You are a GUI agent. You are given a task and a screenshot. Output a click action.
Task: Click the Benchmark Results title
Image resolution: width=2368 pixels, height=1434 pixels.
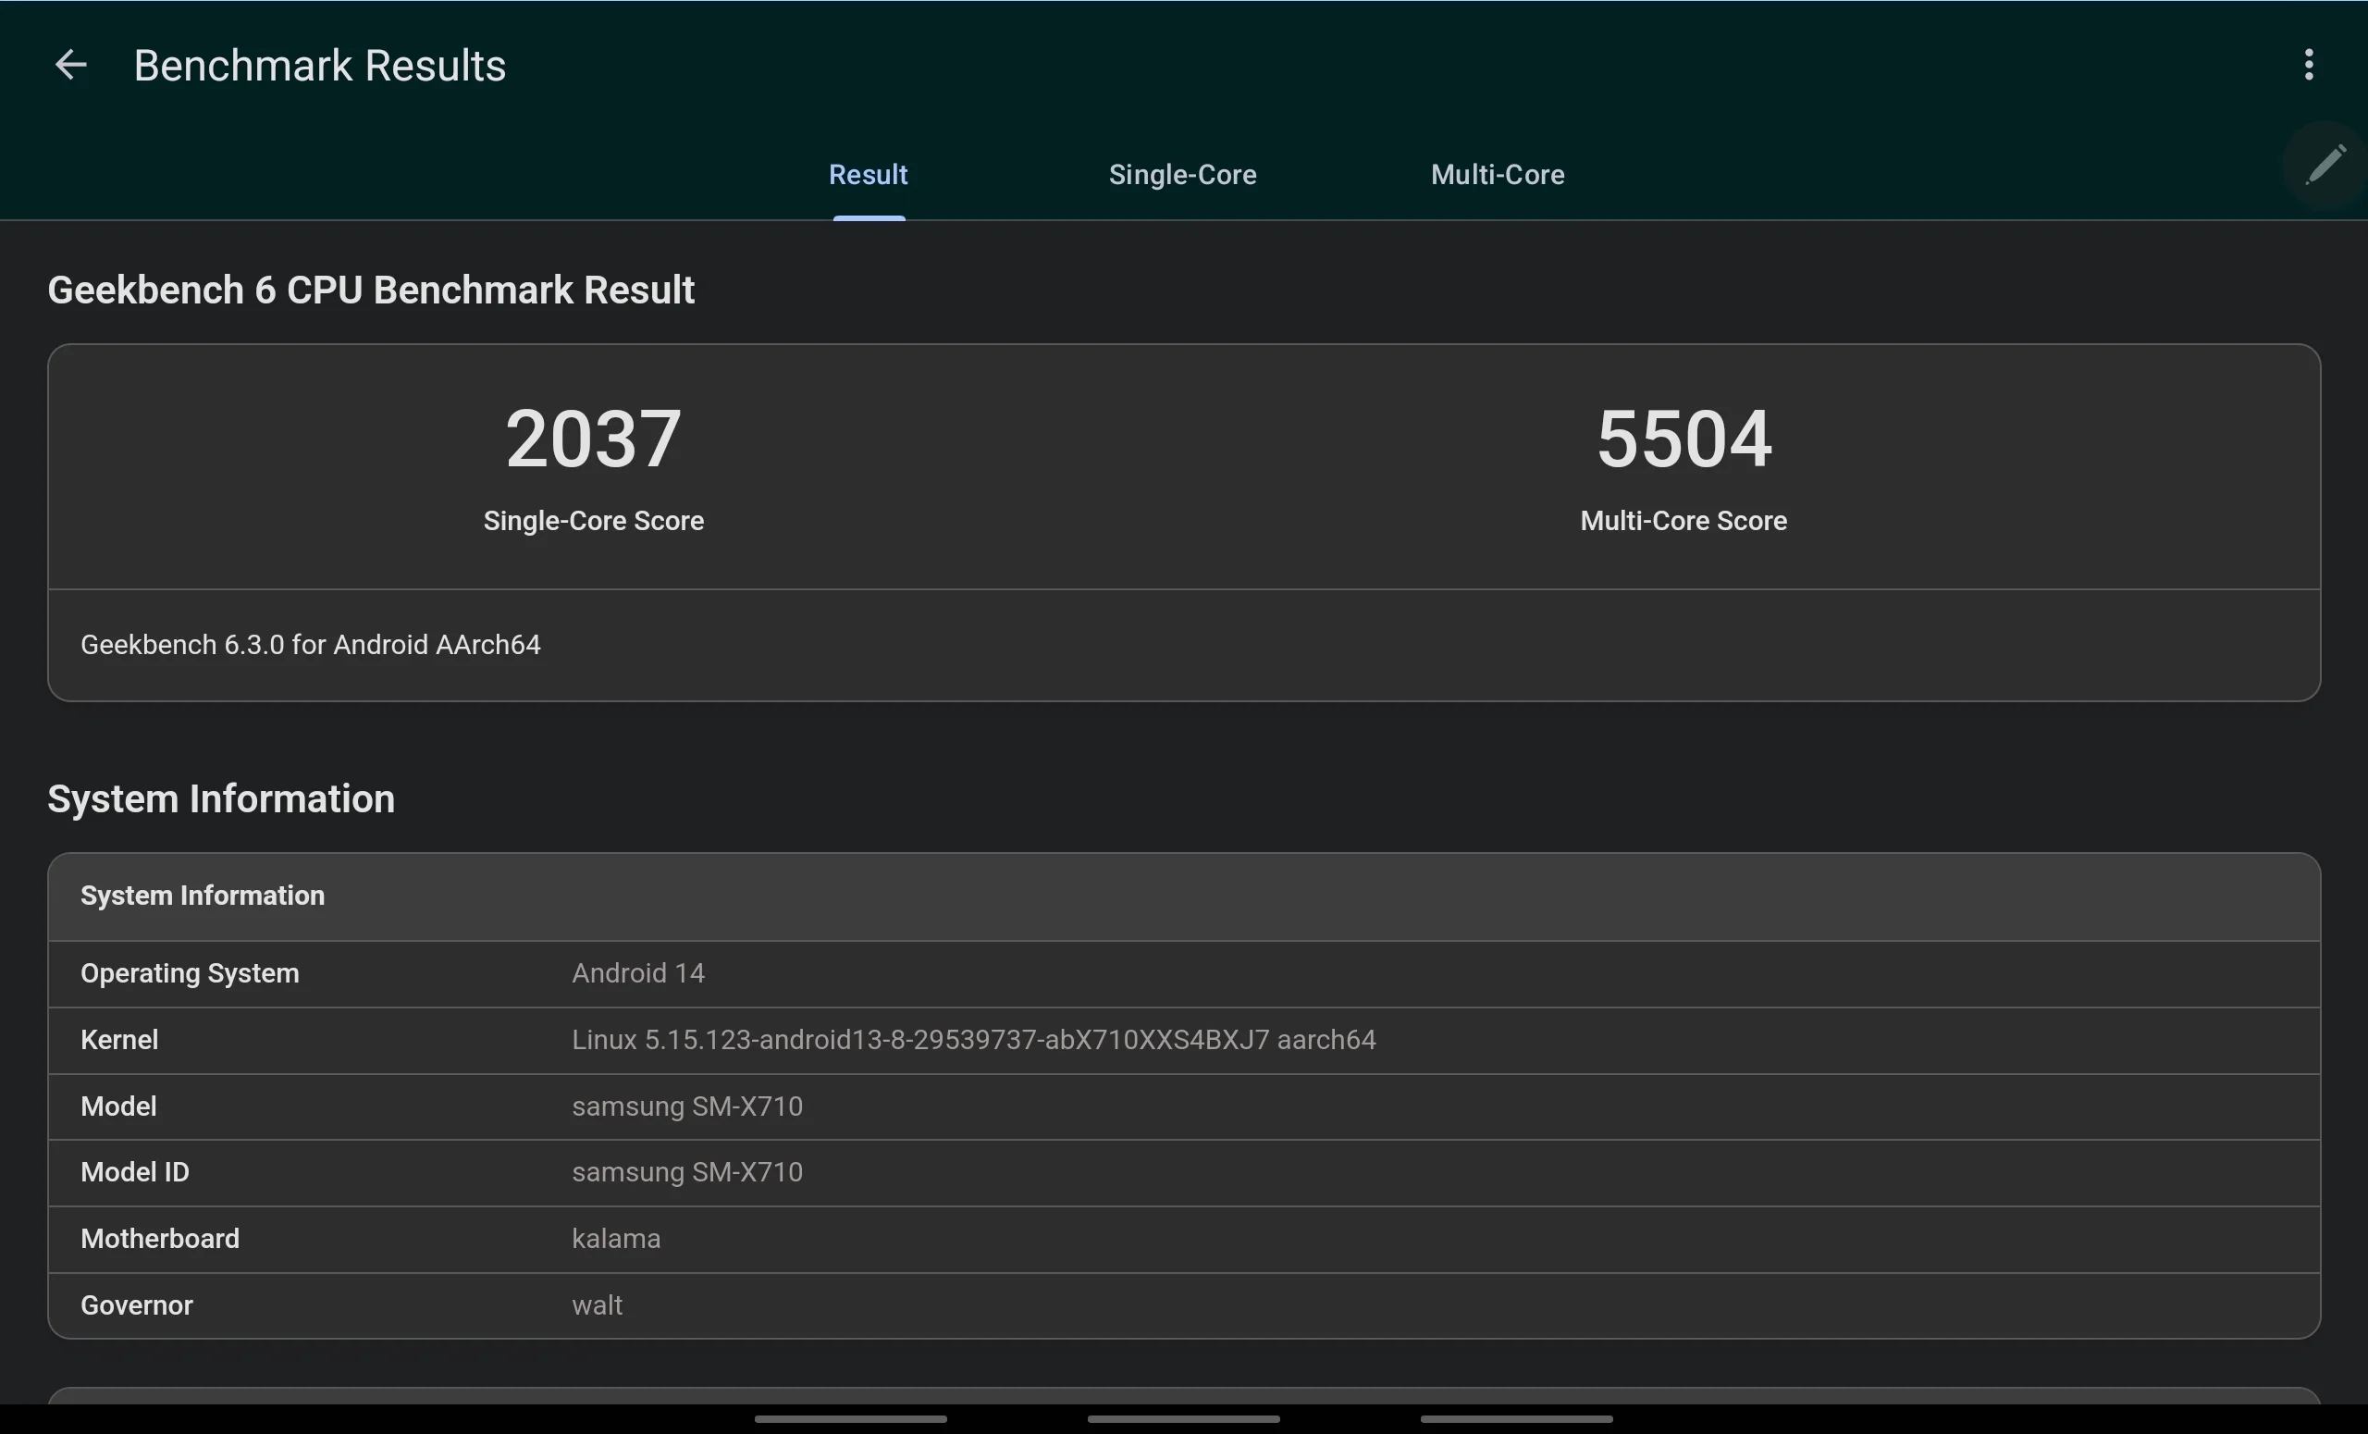tap(319, 66)
